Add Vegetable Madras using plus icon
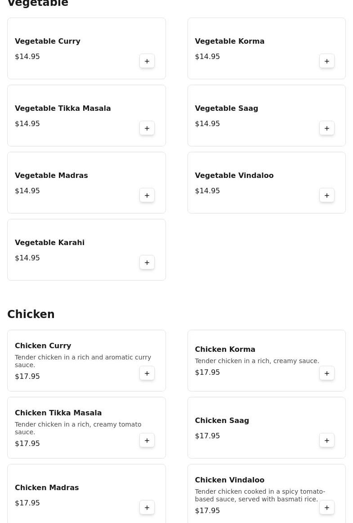This screenshot has height=523, width=353. [147, 195]
